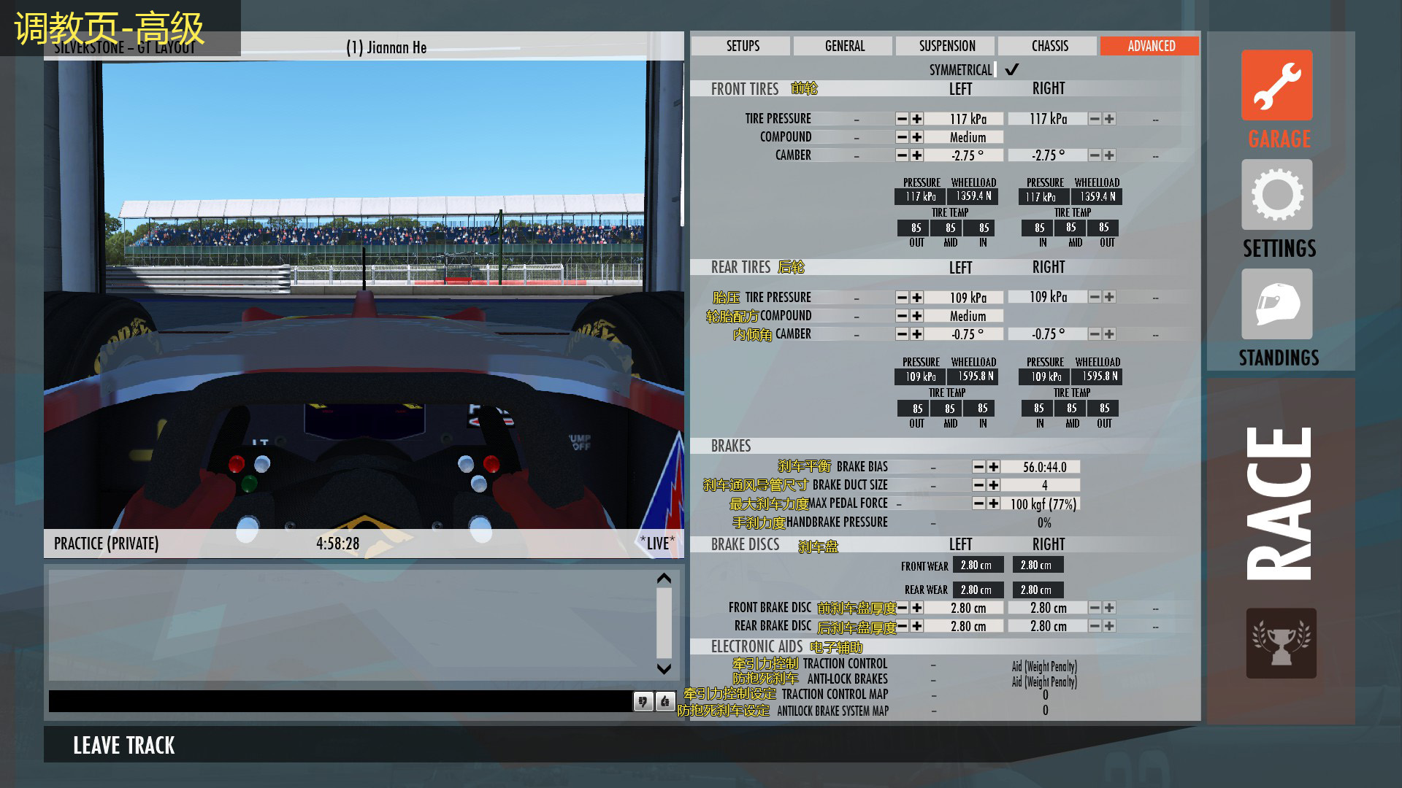Select next front tire compound
Viewport: 1402px width, 788px height.
click(x=917, y=137)
